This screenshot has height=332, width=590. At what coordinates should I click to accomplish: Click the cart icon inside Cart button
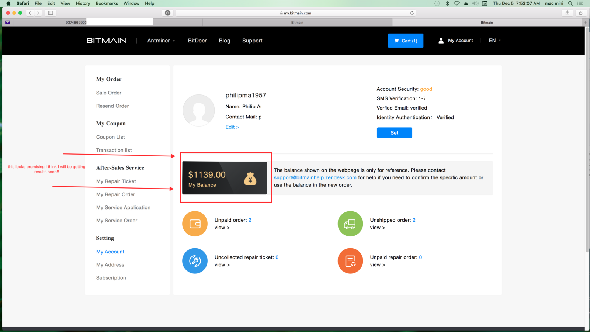coord(397,41)
